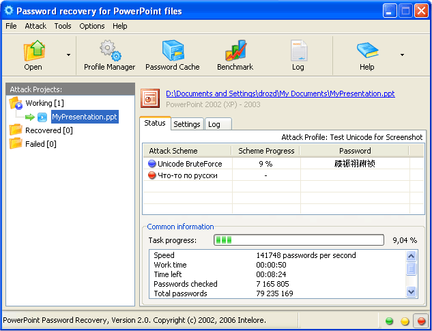This screenshot has height=331, width=432.
Task: Click the Scheme Progress column header
Action: click(x=266, y=151)
